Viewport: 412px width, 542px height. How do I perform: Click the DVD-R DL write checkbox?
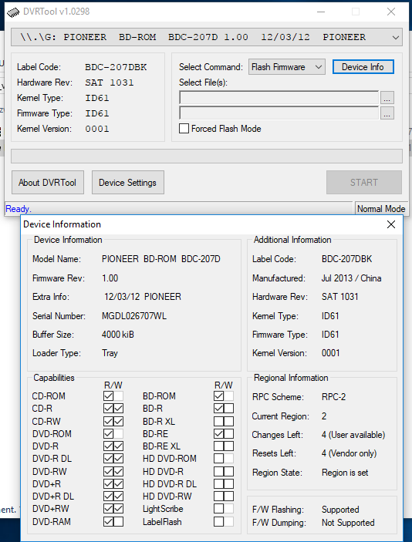118,459
